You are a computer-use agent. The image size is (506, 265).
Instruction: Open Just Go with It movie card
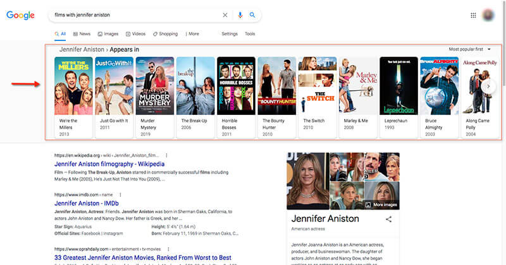click(x=114, y=97)
